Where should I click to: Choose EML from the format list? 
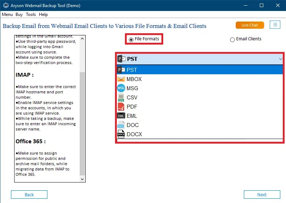click(200, 116)
